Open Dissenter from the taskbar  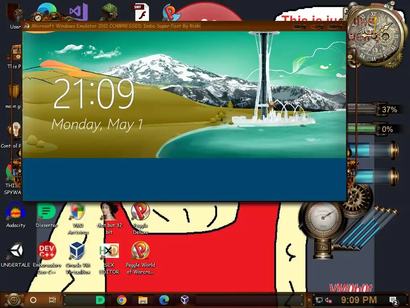tap(100, 300)
